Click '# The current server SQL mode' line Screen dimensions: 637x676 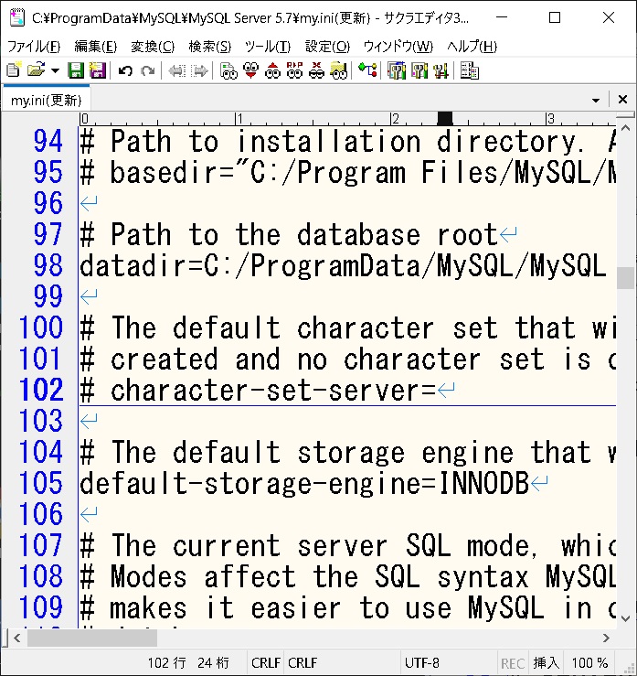click(x=347, y=545)
